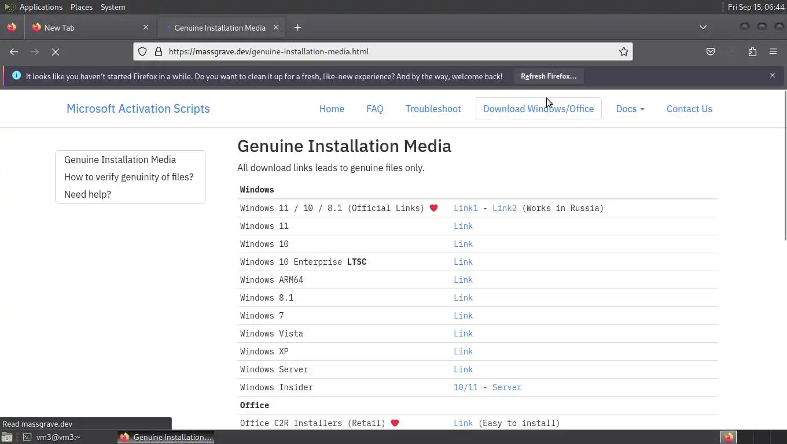Click the page vertical scrollbar

[x=785, y=165]
